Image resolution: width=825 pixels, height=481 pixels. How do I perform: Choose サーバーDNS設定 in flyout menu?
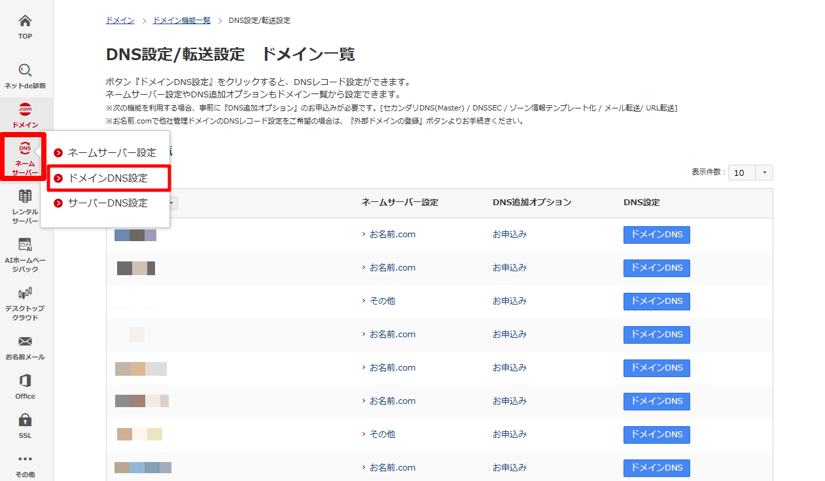(108, 203)
